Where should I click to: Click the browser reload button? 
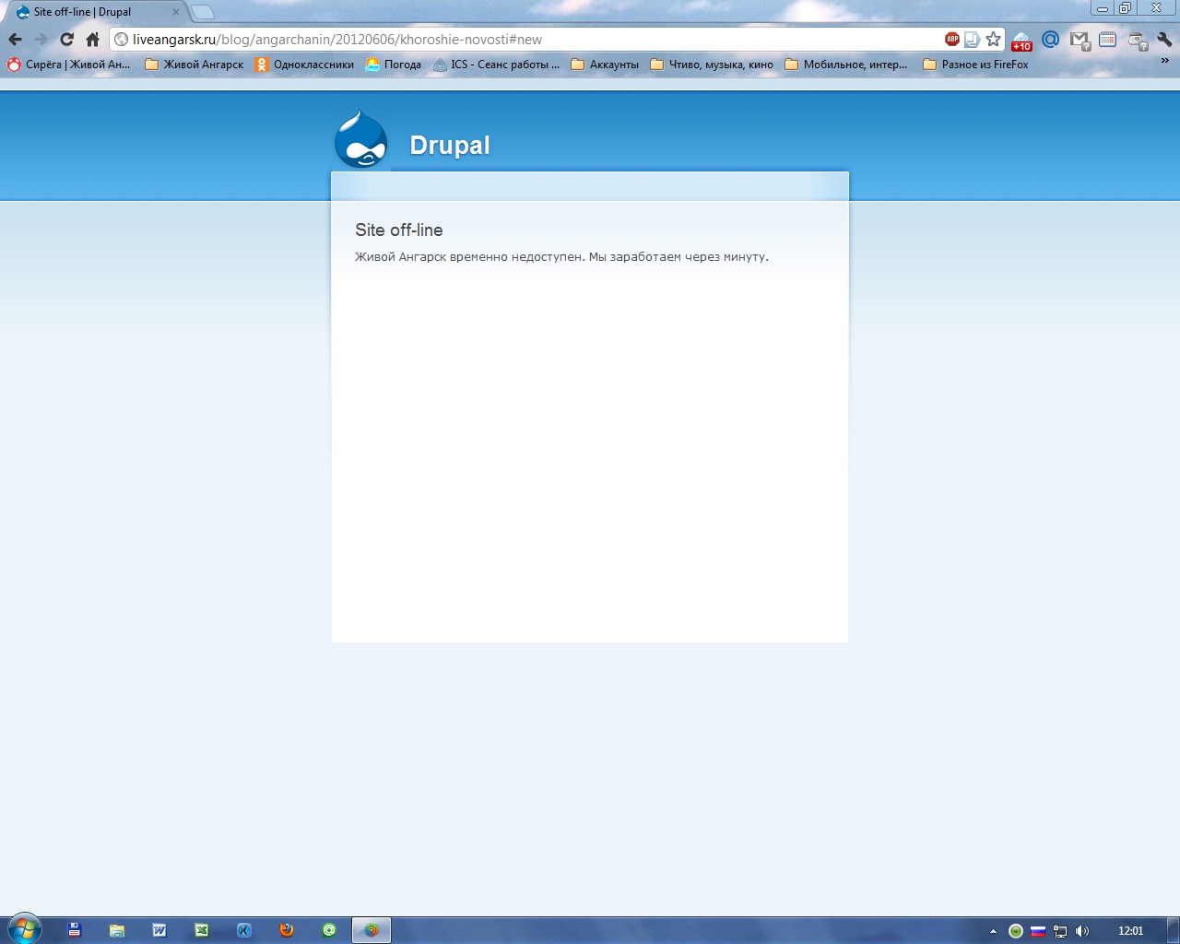coord(66,40)
